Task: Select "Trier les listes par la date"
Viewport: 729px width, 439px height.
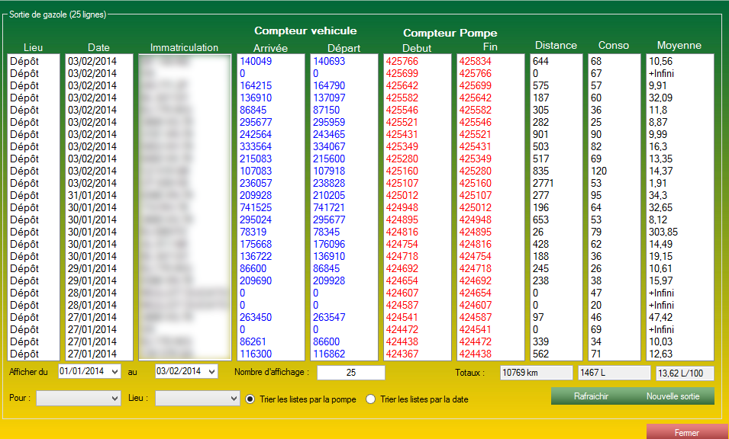Action: [x=370, y=399]
